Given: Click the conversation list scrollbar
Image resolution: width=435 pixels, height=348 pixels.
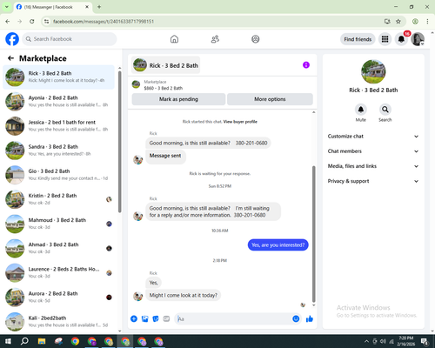Looking at the screenshot, I should (x=120, y=141).
